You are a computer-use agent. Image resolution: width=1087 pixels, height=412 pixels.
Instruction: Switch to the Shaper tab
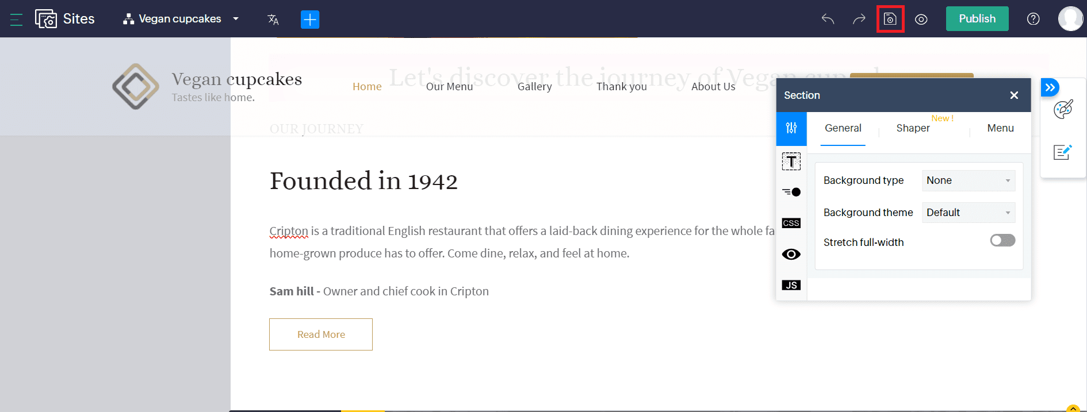pos(913,128)
